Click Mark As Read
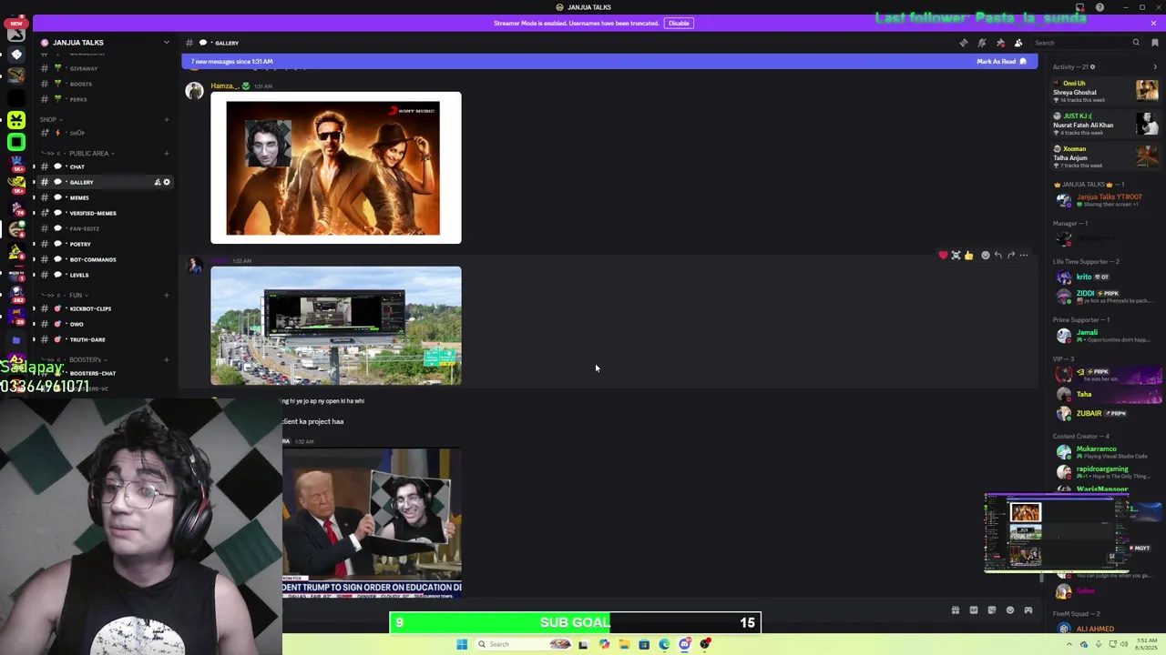This screenshot has width=1166, height=655. point(1001,61)
